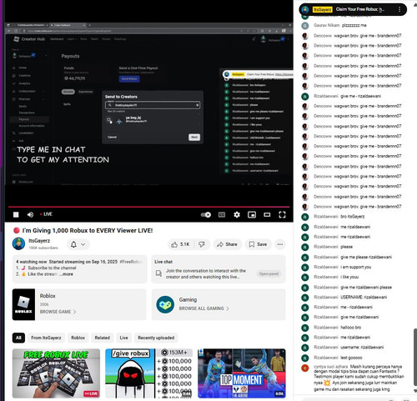Select the Roblox filter chip
The height and width of the screenshot is (401, 417).
pyautogui.click(x=78, y=338)
